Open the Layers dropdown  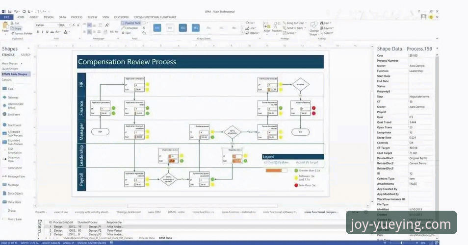pyautogui.click(x=327, y=28)
